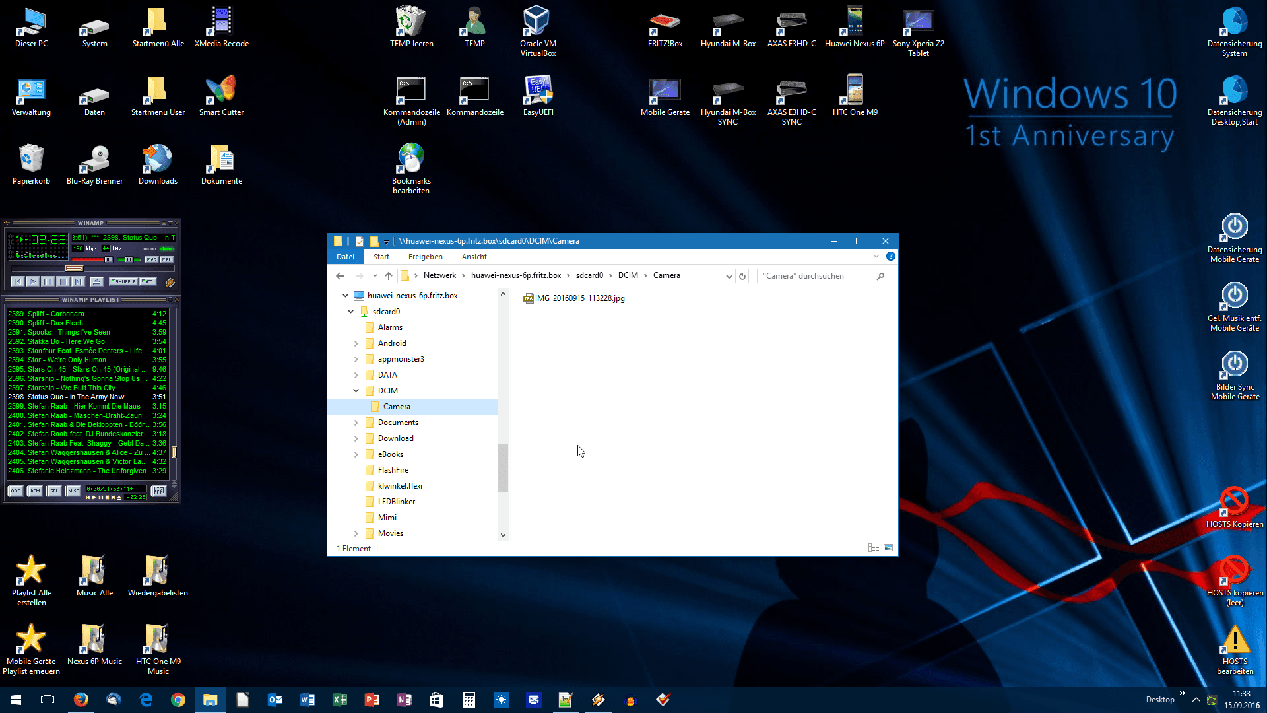Switch to the Freigeben ribbon tab
Image resolution: width=1267 pixels, height=713 pixels.
coord(425,257)
